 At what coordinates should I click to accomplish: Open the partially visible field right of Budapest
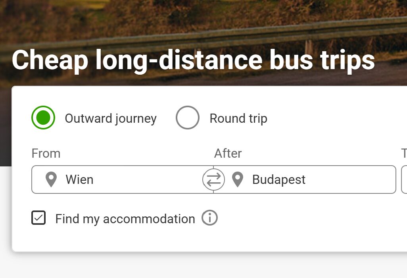pos(404,180)
